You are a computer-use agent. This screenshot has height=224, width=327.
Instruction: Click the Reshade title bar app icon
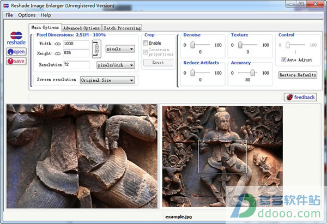coord(6,5)
